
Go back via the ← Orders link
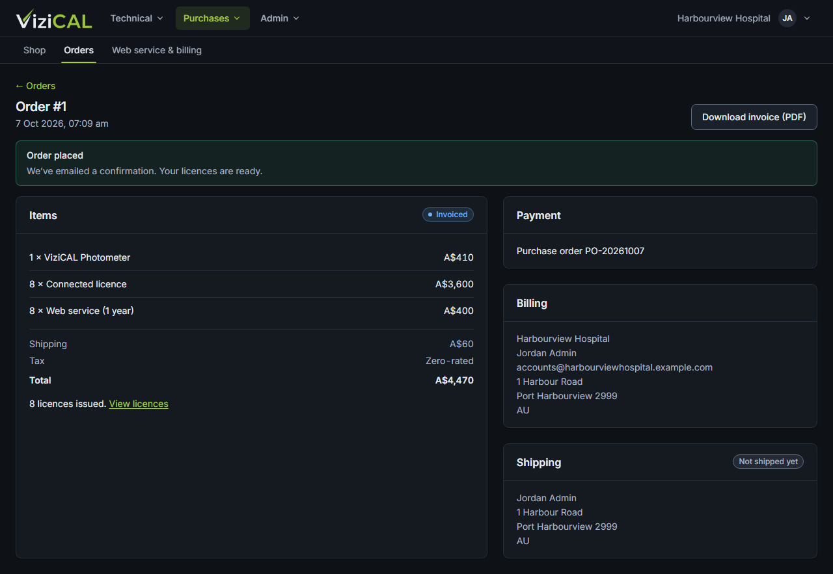pyautogui.click(x=36, y=86)
